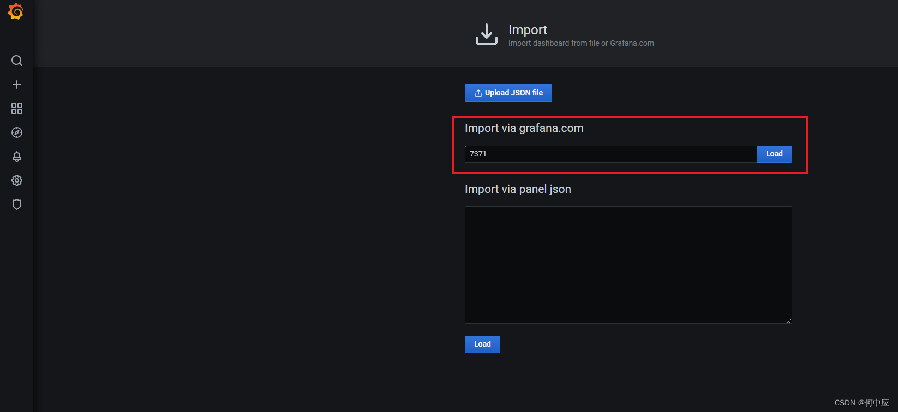Screen dimensions: 898x412
Task: Open the Server Admin shield icon
Action: (17, 204)
